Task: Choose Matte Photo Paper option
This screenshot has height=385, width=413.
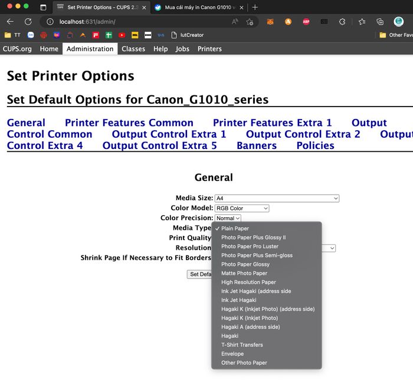Action: click(x=267, y=273)
